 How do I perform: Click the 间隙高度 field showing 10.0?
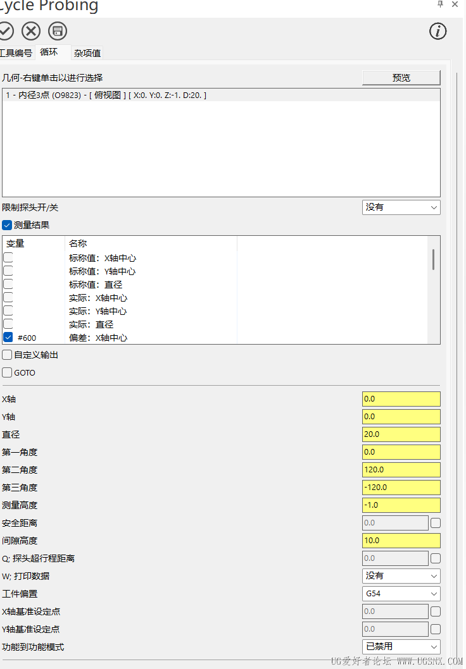(x=401, y=541)
